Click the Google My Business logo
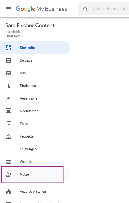Viewport: 129px width, 203px height. point(41,9)
